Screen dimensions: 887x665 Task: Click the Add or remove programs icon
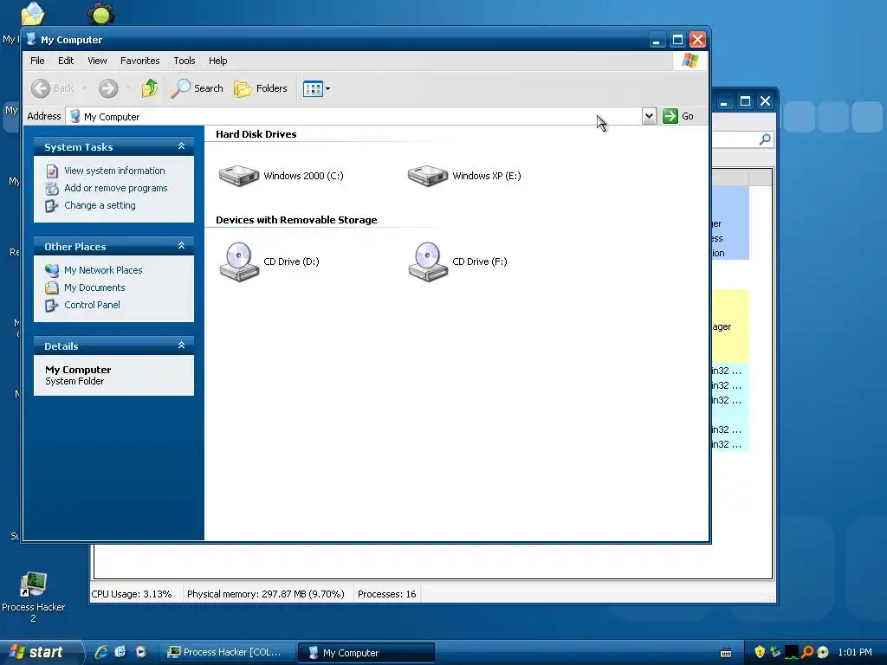pyautogui.click(x=52, y=188)
